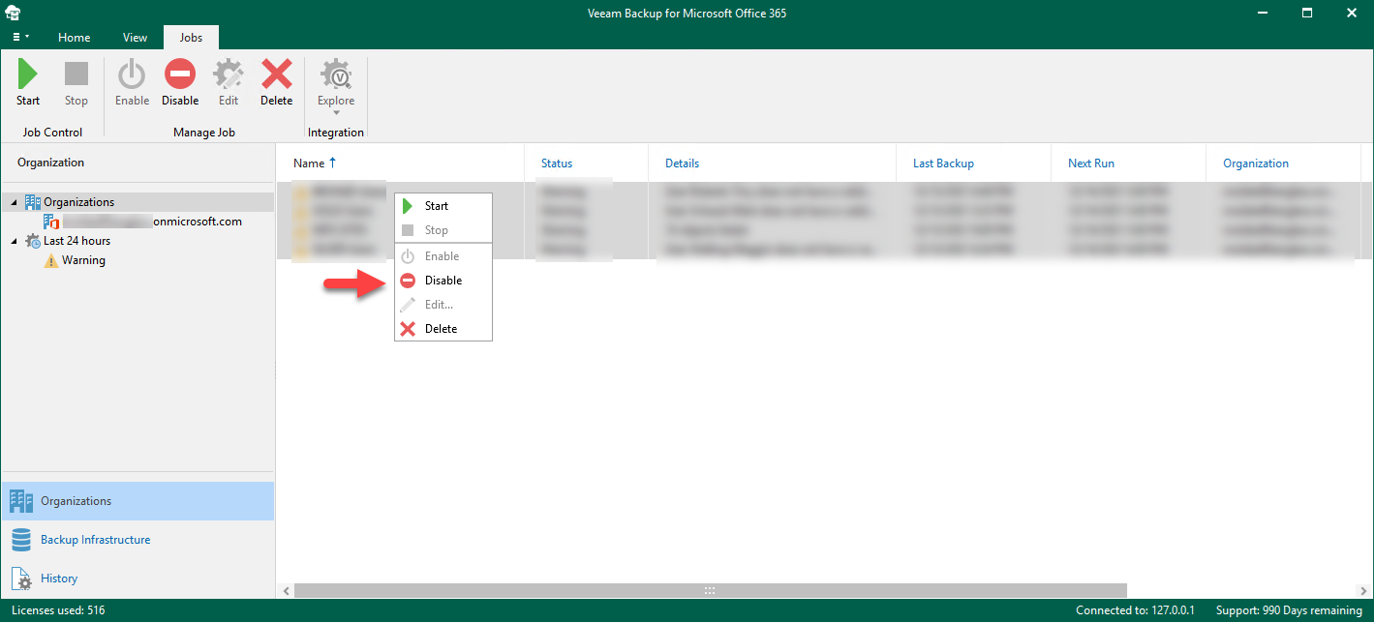Sort jobs by the Last Backup column
This screenshot has height=623, width=1374.
[x=974, y=163]
